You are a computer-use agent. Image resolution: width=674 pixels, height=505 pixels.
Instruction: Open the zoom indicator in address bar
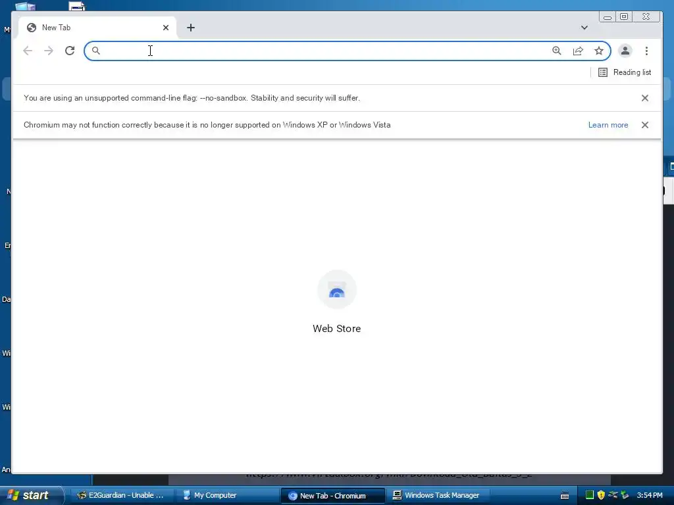point(557,51)
